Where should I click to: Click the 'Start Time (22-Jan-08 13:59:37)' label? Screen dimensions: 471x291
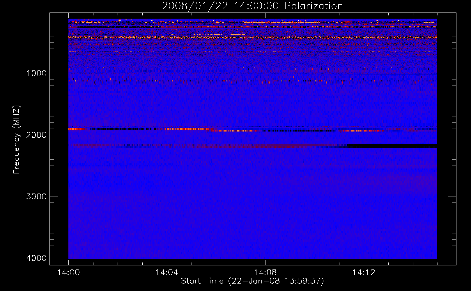(252, 281)
